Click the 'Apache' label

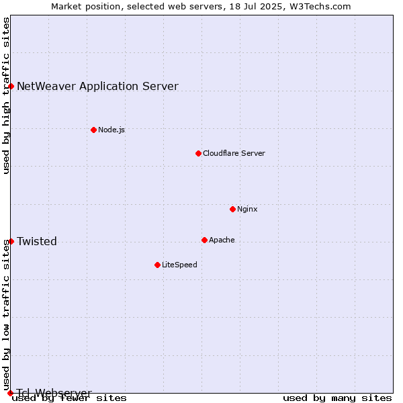pos(222,240)
